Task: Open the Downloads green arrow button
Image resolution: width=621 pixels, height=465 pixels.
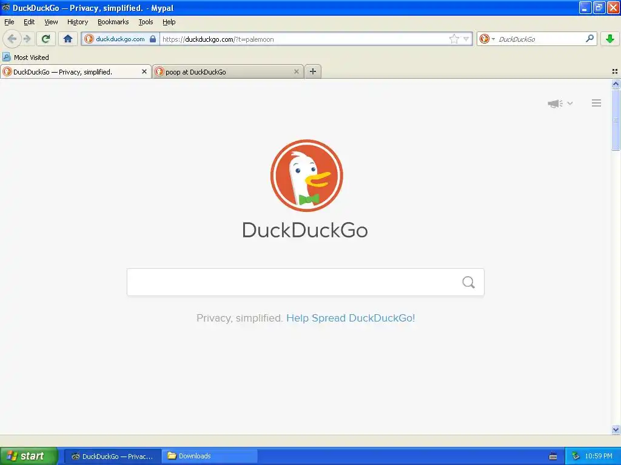Action: (610, 39)
